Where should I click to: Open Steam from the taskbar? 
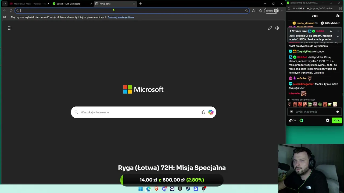coord(188,189)
